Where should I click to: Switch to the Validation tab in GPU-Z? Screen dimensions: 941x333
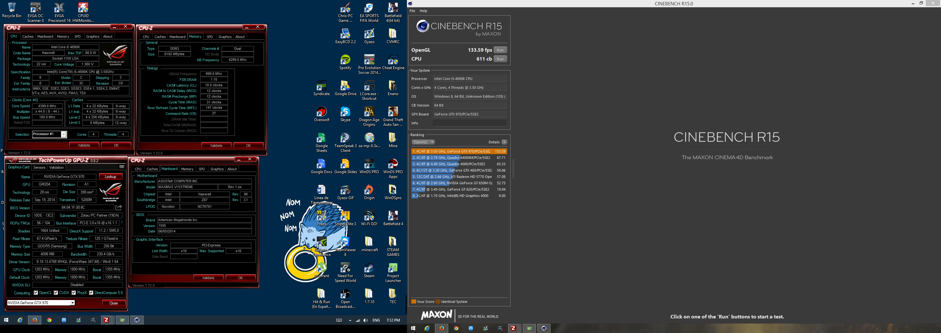pos(56,167)
